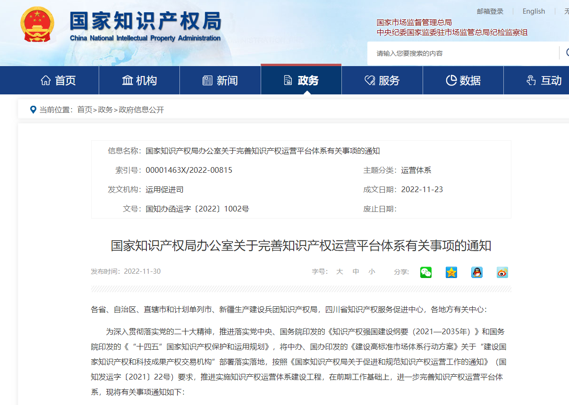Click the search content input field
Viewport: 569px width, 405px height.
[x=463, y=53]
